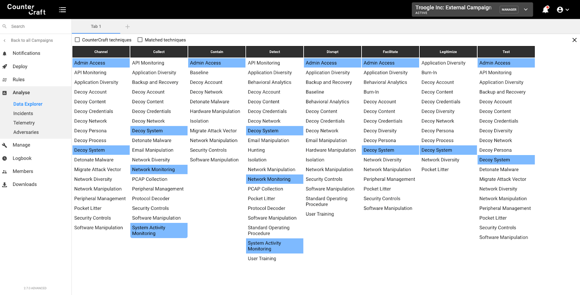
Task: Select Decoy System under Legitimize
Action: 448,150
